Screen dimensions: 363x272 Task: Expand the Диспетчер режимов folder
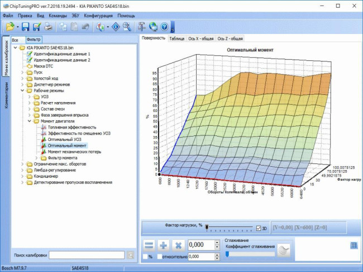click(x=22, y=85)
